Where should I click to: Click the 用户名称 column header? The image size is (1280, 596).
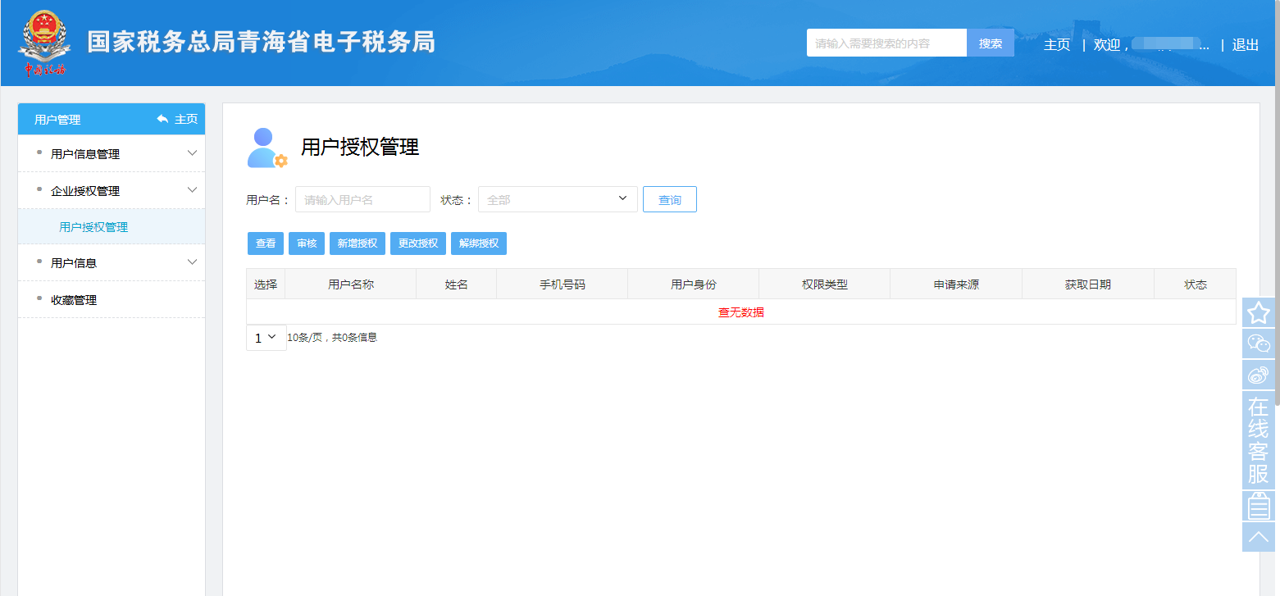[351, 284]
